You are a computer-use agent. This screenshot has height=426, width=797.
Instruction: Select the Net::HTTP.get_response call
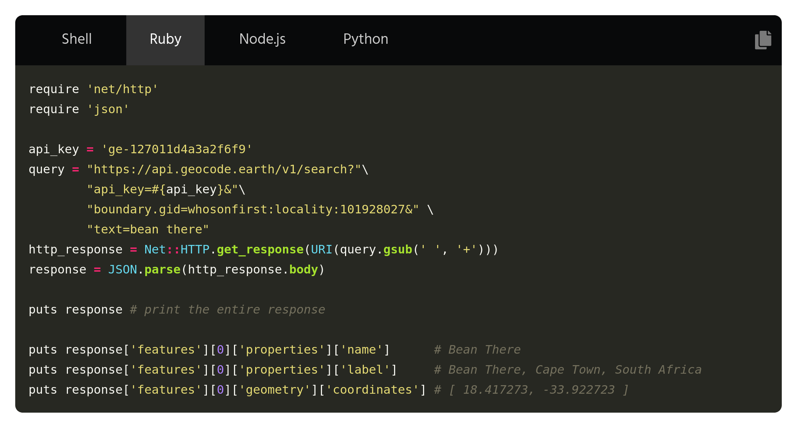(223, 249)
